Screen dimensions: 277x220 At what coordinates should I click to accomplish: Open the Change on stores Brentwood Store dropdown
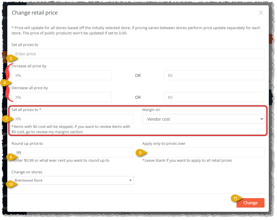click(73, 180)
